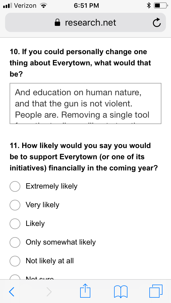
Task: Open the bookmarks book icon
Action: point(121,292)
